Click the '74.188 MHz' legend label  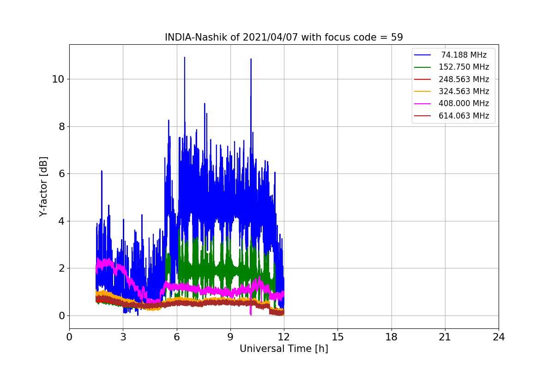[464, 55]
